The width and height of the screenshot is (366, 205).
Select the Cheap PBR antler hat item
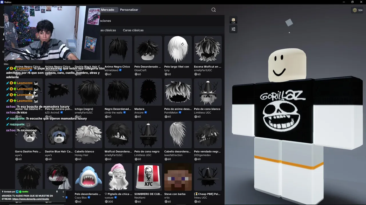pyautogui.click(x=208, y=177)
